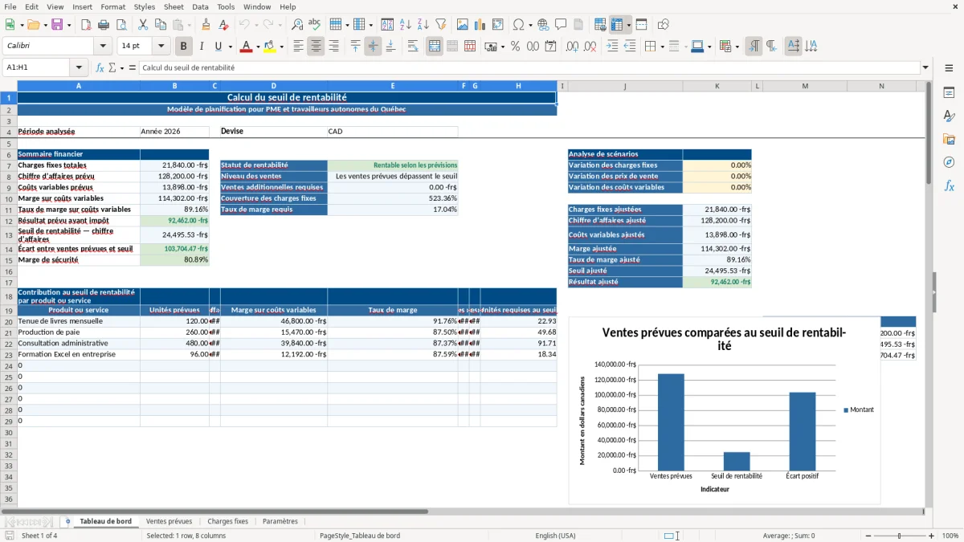Click 100% zoom level in status bar

coord(950,536)
